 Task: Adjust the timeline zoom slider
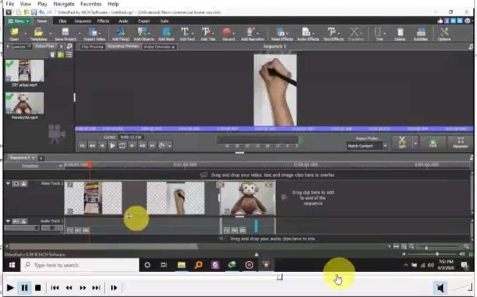click(426, 247)
